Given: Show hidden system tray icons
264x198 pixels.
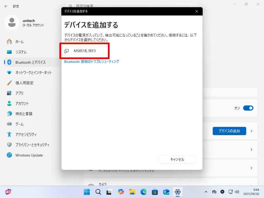Looking at the screenshot, I should (x=206, y=192).
